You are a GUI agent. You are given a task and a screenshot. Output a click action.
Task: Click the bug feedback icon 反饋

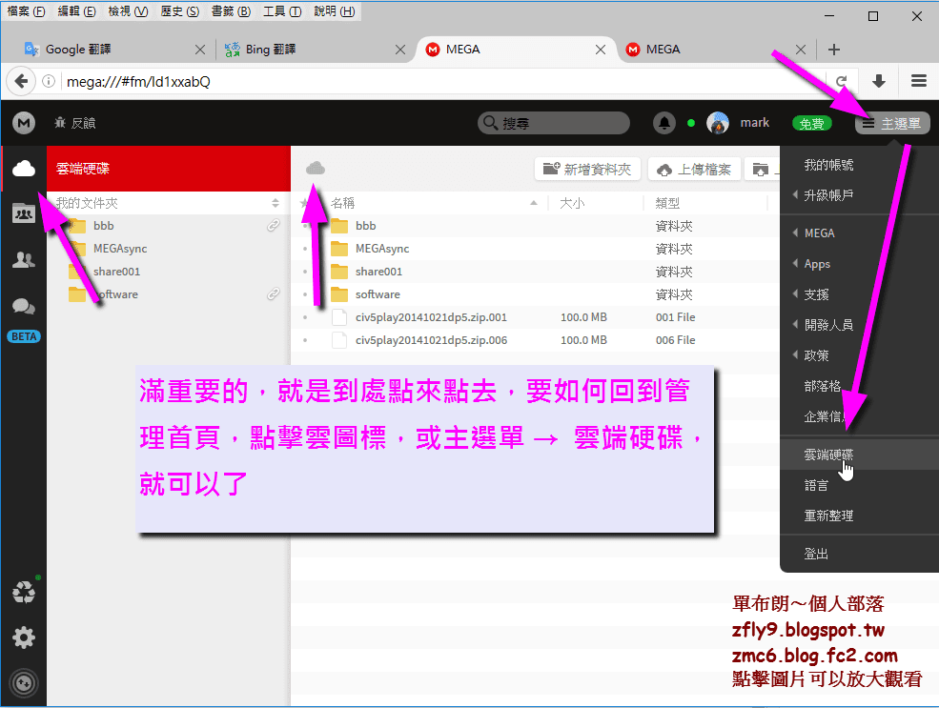(x=60, y=123)
